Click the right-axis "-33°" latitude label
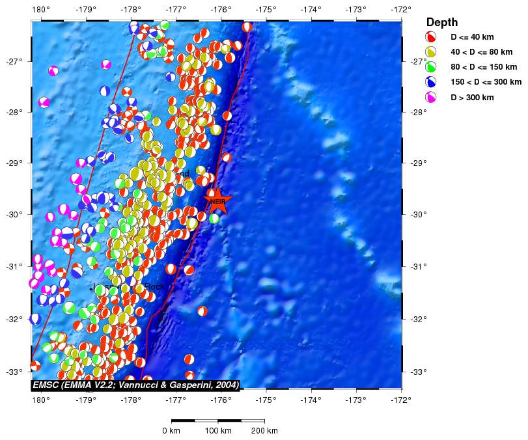 415,372
